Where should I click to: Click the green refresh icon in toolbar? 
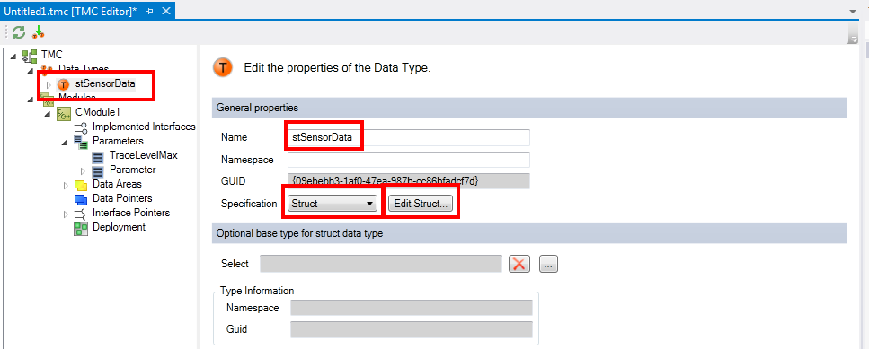pyautogui.click(x=20, y=32)
